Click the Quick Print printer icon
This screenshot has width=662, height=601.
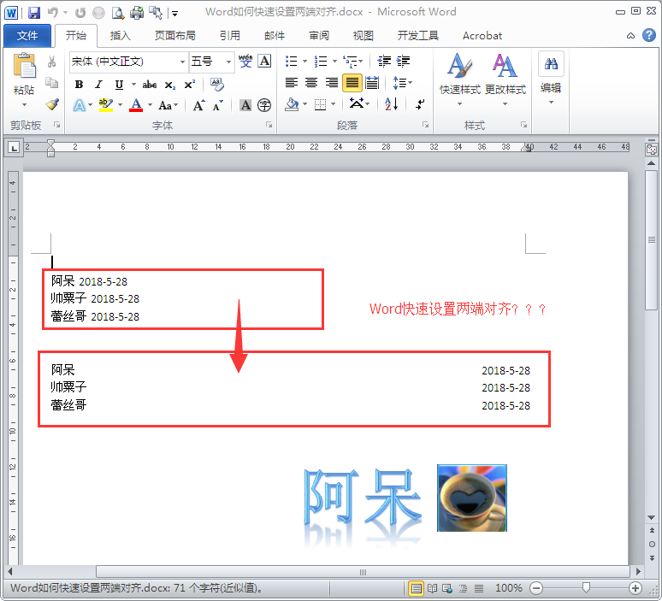(x=136, y=13)
